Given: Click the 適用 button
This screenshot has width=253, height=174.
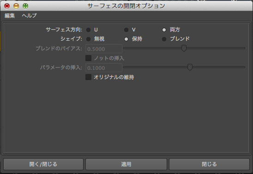Looking at the screenshot, I should pos(126,164).
